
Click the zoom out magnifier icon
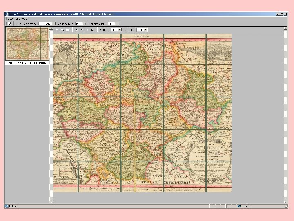pyautogui.click(x=62, y=30)
